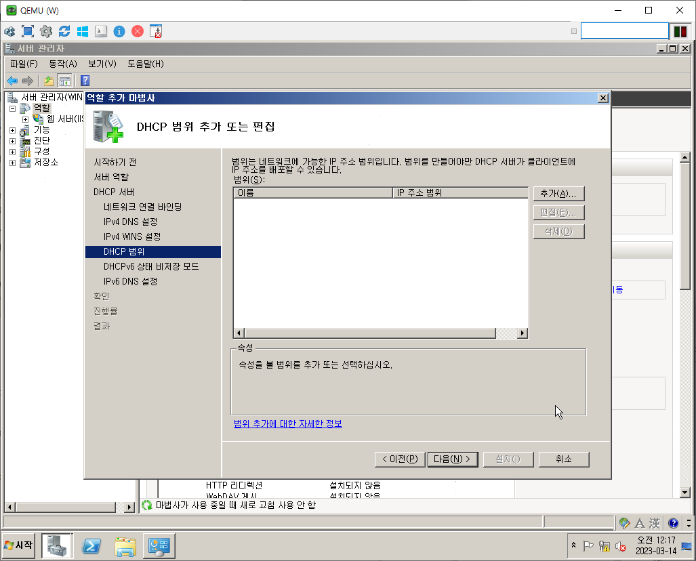Expand the 웹 서버(IIS) tree node
Image resolution: width=696 pixels, height=561 pixels.
point(25,119)
